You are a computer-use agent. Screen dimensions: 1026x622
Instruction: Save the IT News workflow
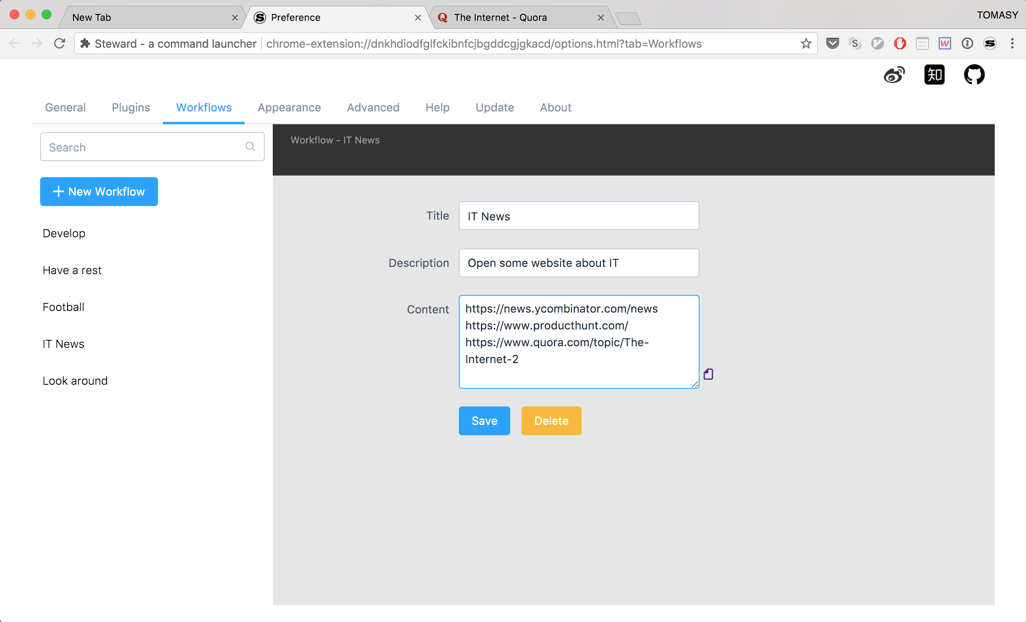(x=484, y=421)
